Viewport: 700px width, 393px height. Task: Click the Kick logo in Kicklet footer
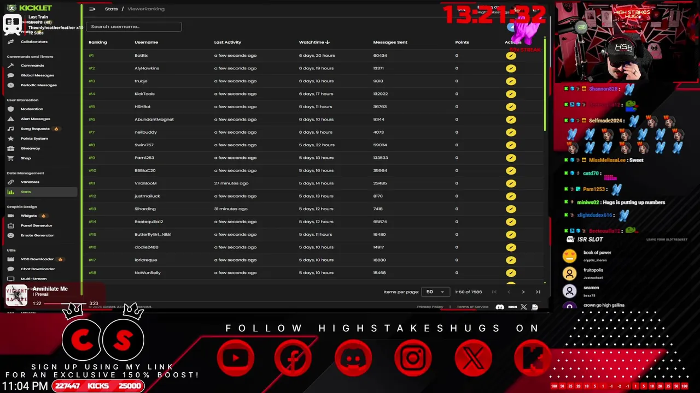tap(512, 307)
